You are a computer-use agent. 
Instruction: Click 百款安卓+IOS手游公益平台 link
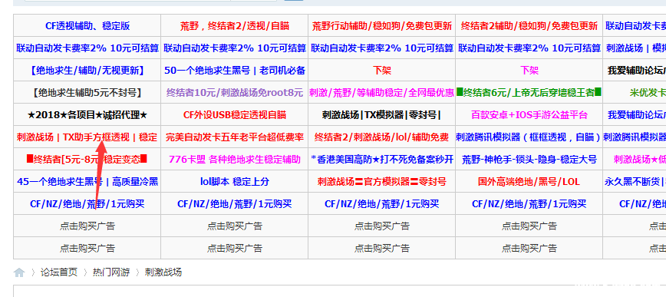(529, 114)
